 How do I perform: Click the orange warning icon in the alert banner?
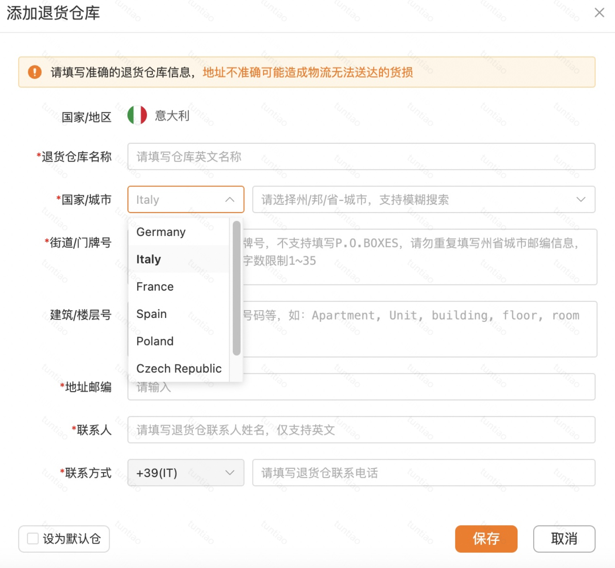(x=36, y=72)
